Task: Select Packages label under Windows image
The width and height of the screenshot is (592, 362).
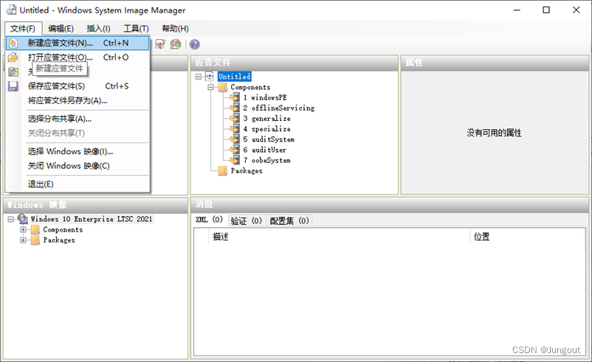Action: click(x=59, y=240)
